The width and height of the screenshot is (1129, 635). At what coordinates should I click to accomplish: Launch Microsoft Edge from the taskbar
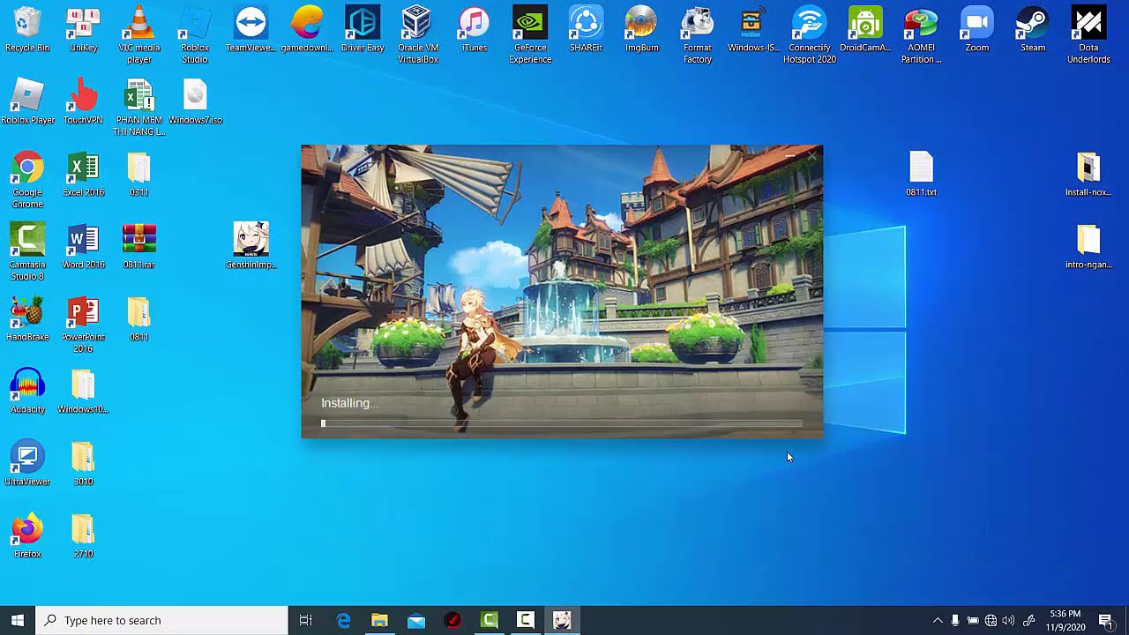(x=343, y=620)
